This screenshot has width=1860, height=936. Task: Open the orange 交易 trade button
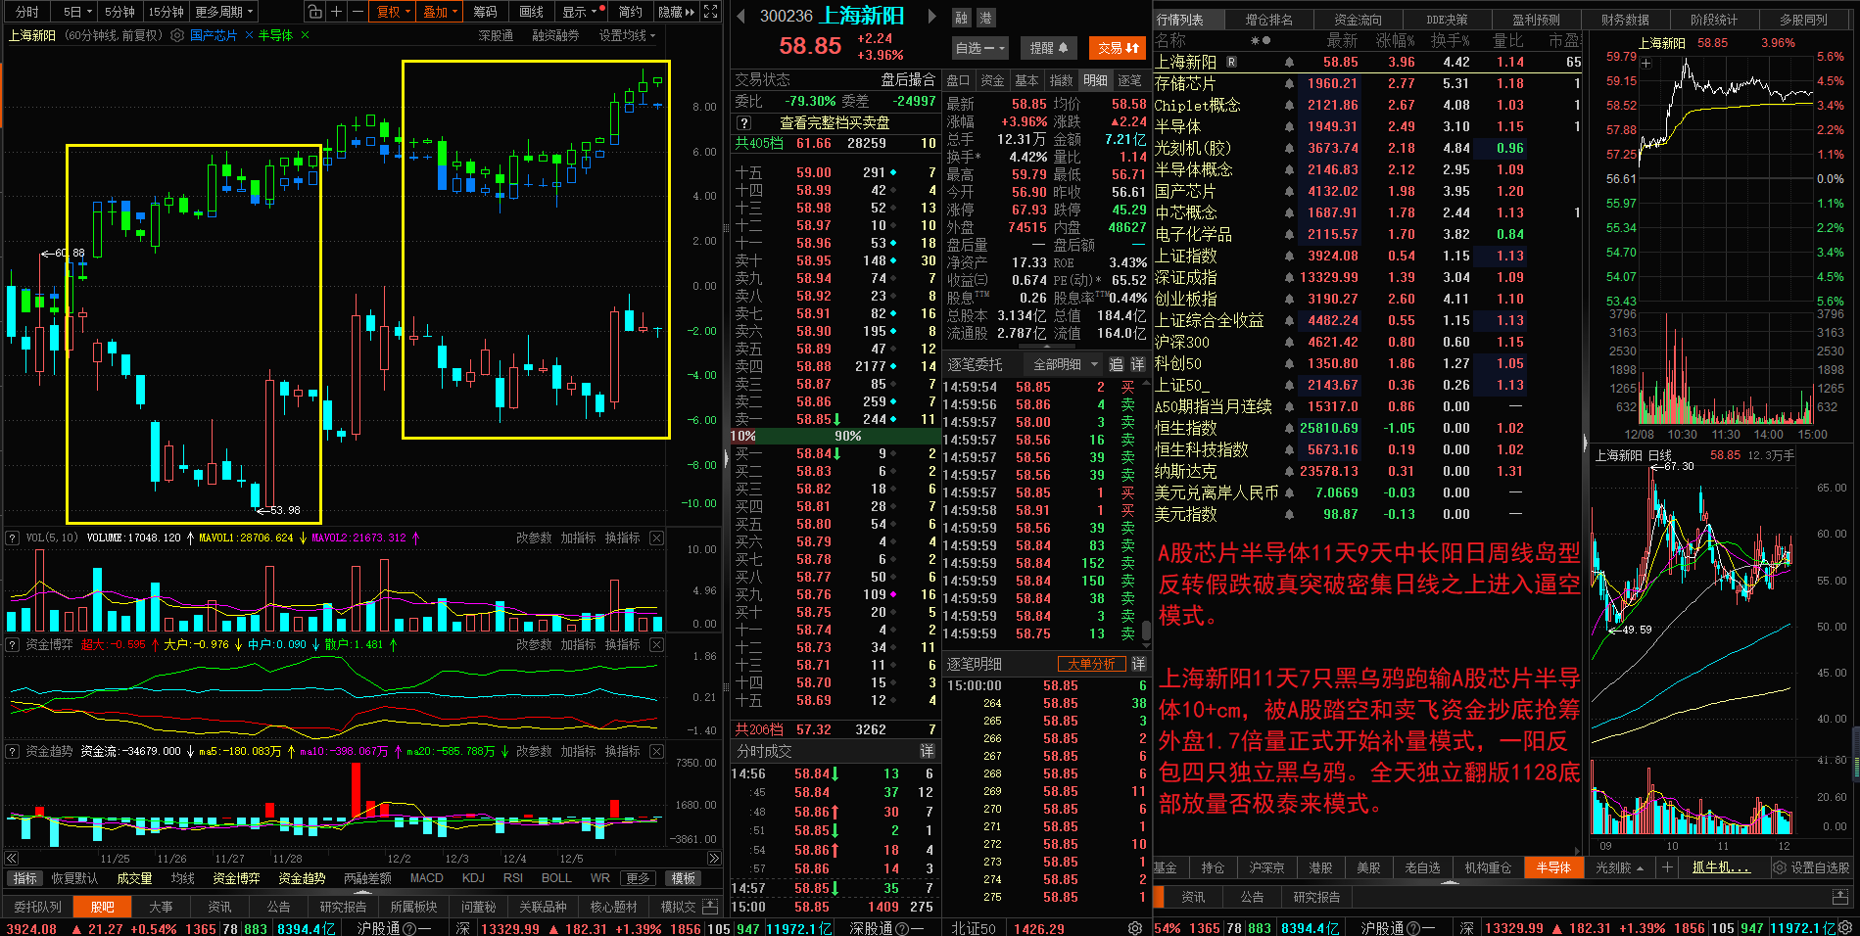click(1118, 47)
